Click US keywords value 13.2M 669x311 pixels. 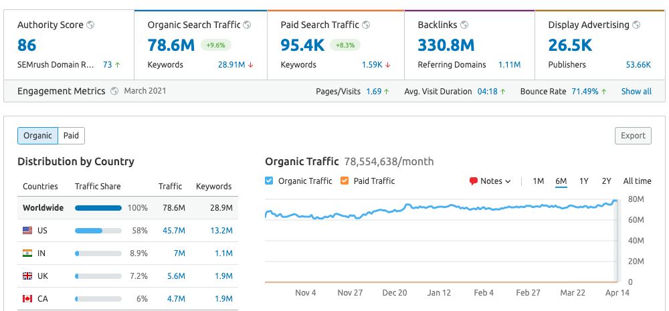click(x=221, y=230)
